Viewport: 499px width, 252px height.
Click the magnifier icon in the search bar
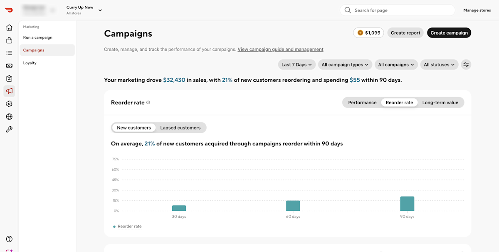[348, 10]
